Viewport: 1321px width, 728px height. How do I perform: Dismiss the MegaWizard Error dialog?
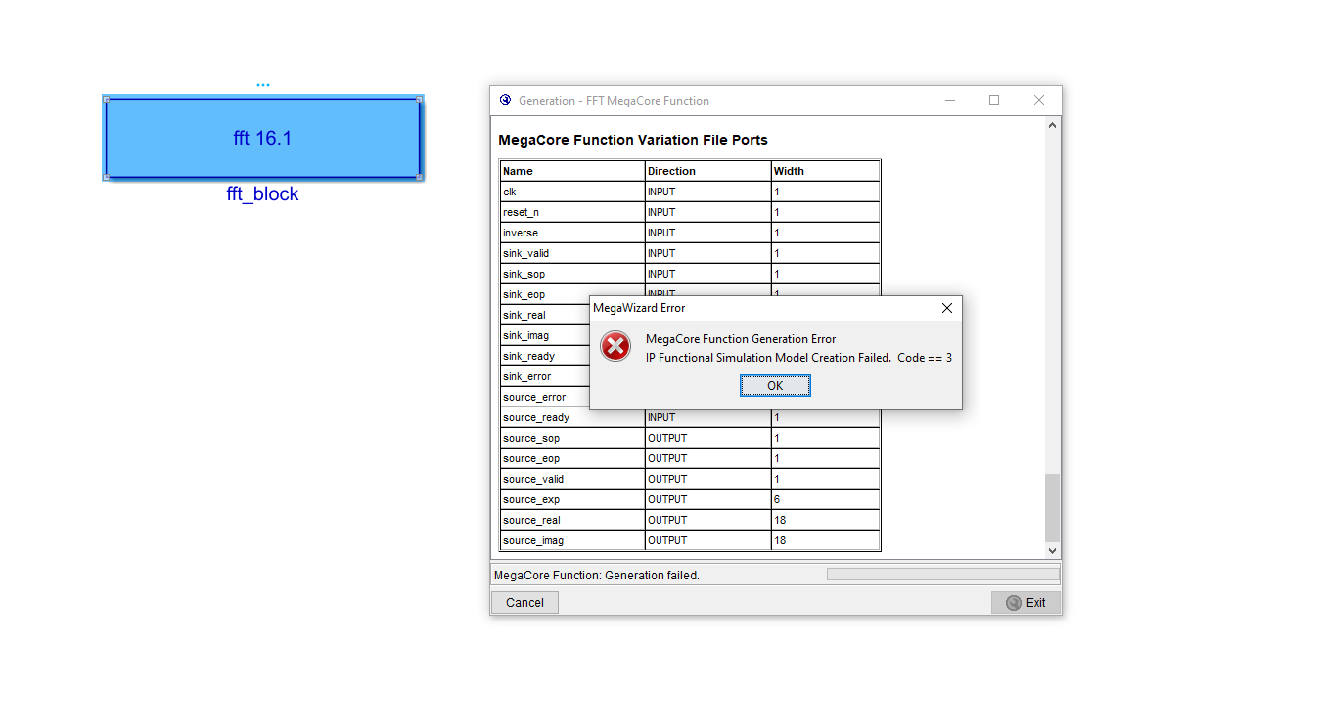(x=946, y=307)
